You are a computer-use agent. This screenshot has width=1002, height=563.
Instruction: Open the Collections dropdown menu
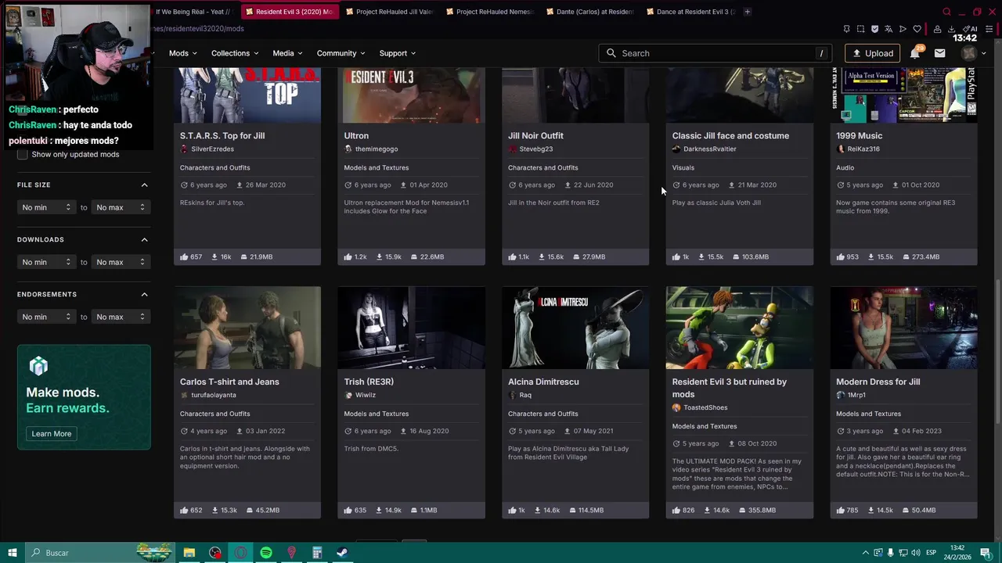tap(235, 53)
